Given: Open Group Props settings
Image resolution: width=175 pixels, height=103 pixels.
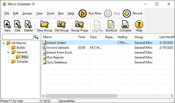Looking at the screenshot, I should click(79, 24).
